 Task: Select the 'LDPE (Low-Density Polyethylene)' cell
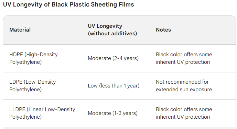pos(32,85)
